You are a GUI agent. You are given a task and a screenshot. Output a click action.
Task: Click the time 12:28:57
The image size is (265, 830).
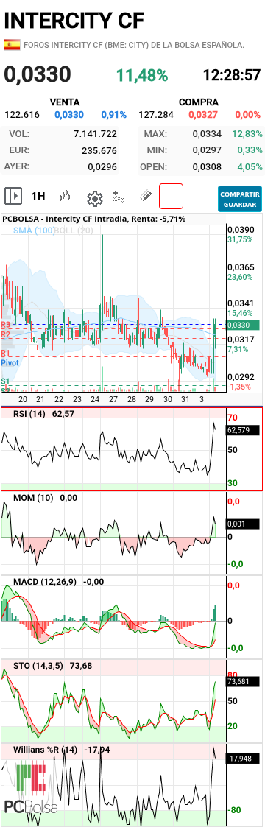[x=232, y=75]
